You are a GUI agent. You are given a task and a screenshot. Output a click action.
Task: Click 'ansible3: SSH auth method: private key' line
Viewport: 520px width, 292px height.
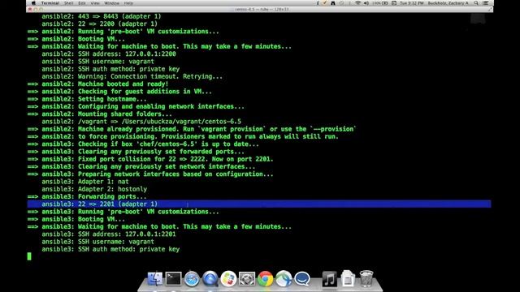pyautogui.click(x=110, y=249)
